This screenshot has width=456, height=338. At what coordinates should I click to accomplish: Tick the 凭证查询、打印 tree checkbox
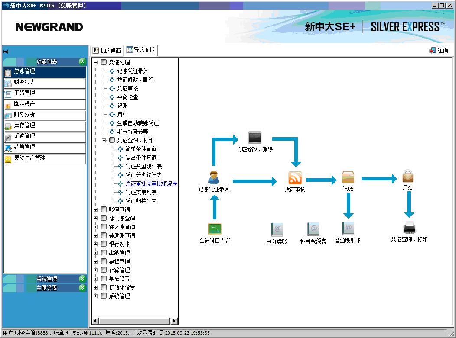(112, 140)
